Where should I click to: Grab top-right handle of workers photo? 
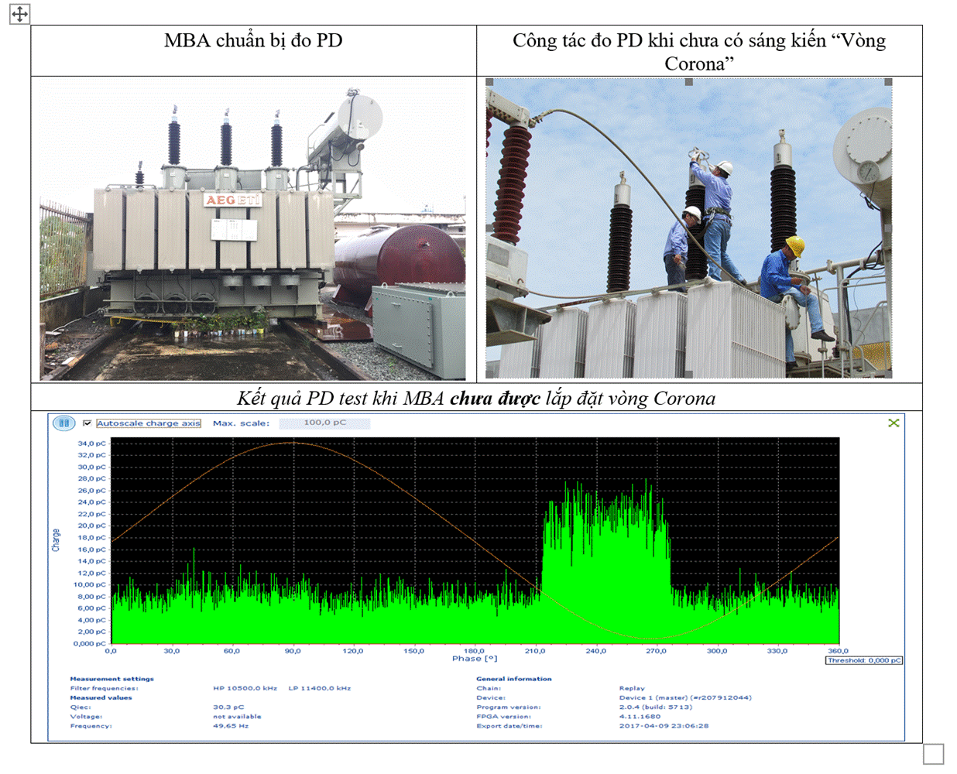(888, 82)
